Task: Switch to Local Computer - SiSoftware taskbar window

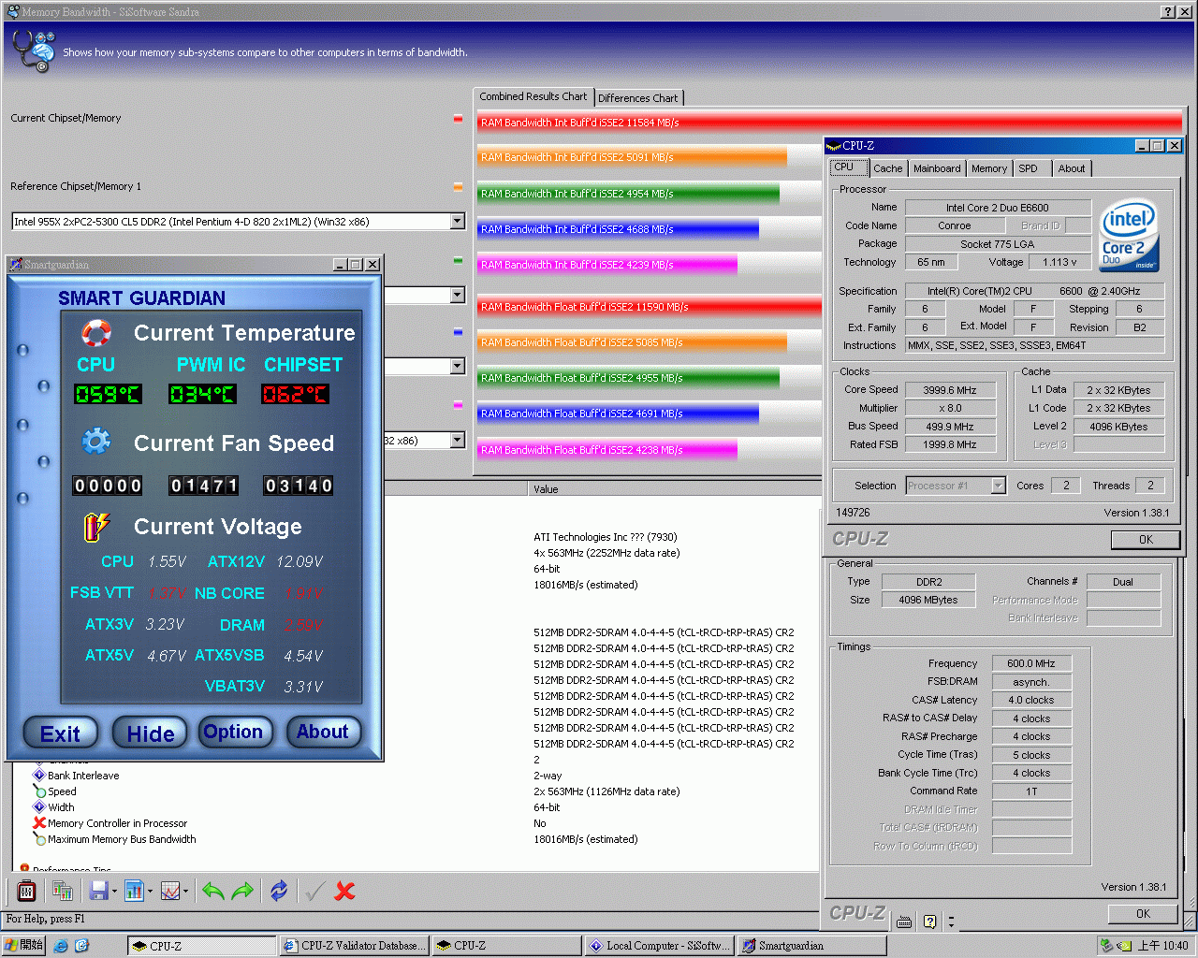Action: click(x=659, y=946)
